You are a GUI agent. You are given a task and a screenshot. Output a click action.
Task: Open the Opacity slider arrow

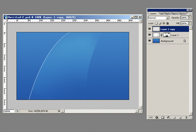click(x=190, y=17)
